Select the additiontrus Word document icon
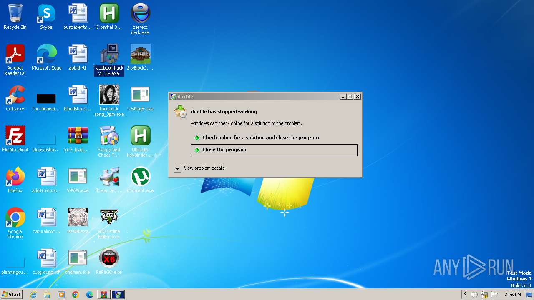 pos(46,180)
